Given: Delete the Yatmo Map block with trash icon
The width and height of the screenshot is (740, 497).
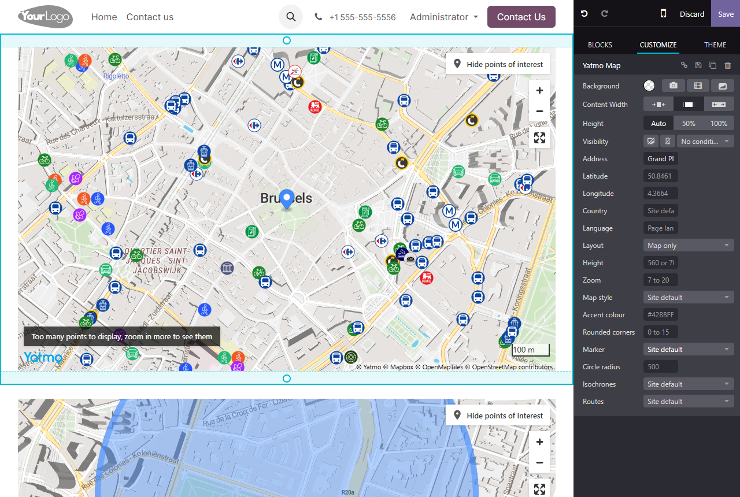Looking at the screenshot, I should pyautogui.click(x=728, y=65).
